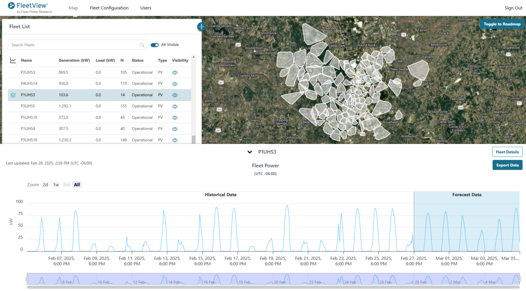Turn off the All Visible toggle

pyautogui.click(x=154, y=45)
